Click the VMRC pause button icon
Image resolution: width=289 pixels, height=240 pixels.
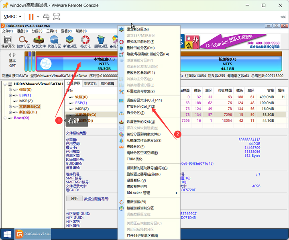(31, 16)
